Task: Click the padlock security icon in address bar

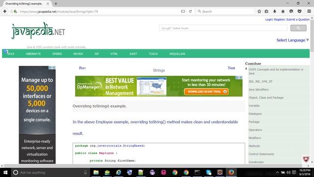Action: click(x=15, y=11)
